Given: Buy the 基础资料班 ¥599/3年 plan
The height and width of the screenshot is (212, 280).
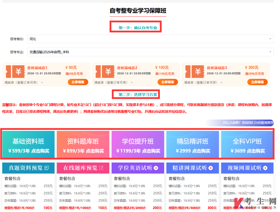Looking at the screenshot, I should pyautogui.click(x=28, y=144).
